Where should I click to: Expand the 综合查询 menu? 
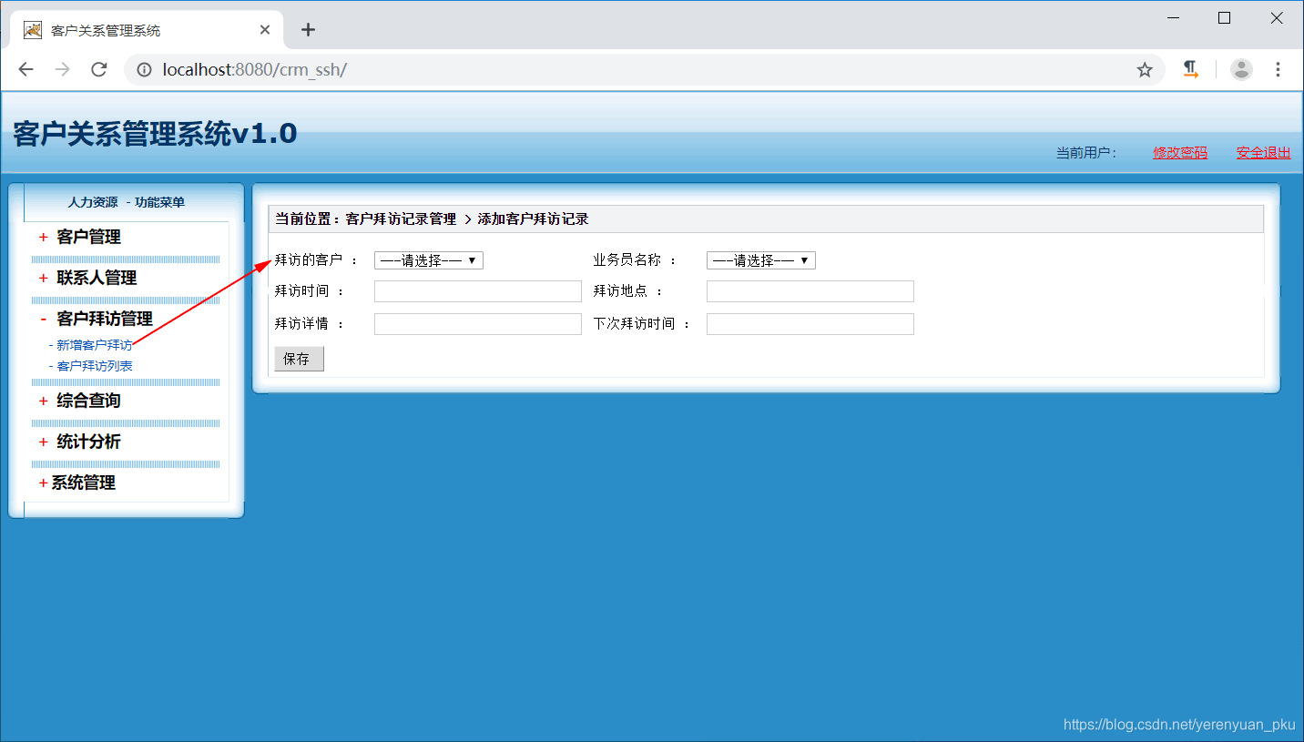point(88,401)
